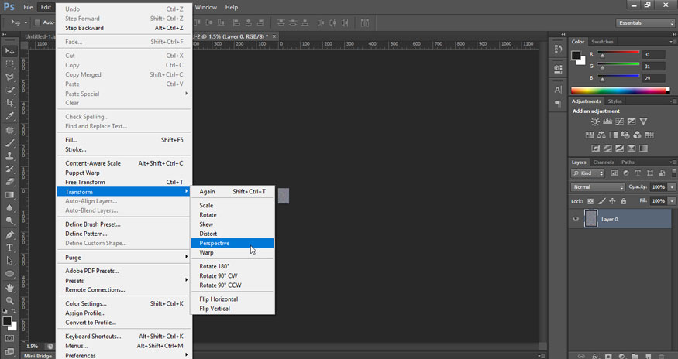Select the Clone Stamp tool

pyautogui.click(x=9, y=156)
